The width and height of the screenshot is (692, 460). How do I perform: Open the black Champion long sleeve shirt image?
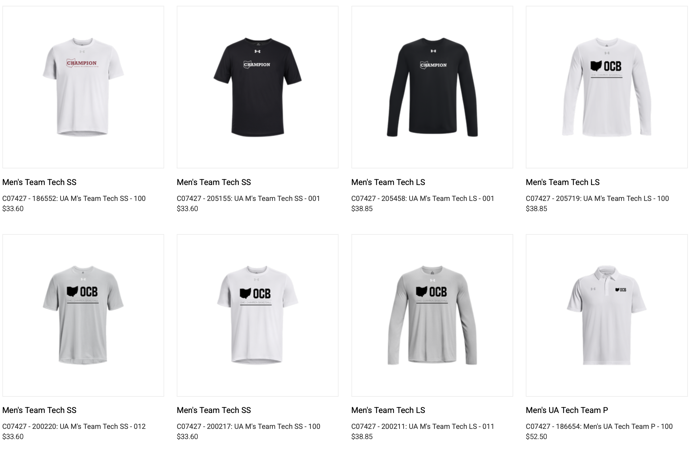(x=432, y=87)
